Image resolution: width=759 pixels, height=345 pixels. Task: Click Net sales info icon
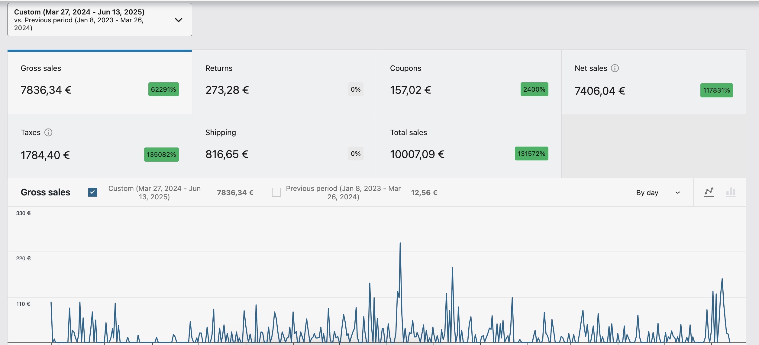(x=615, y=68)
